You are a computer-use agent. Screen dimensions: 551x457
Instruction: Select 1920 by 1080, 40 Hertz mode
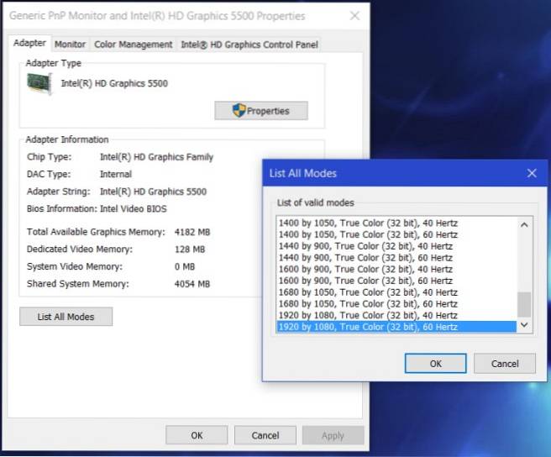point(368,315)
